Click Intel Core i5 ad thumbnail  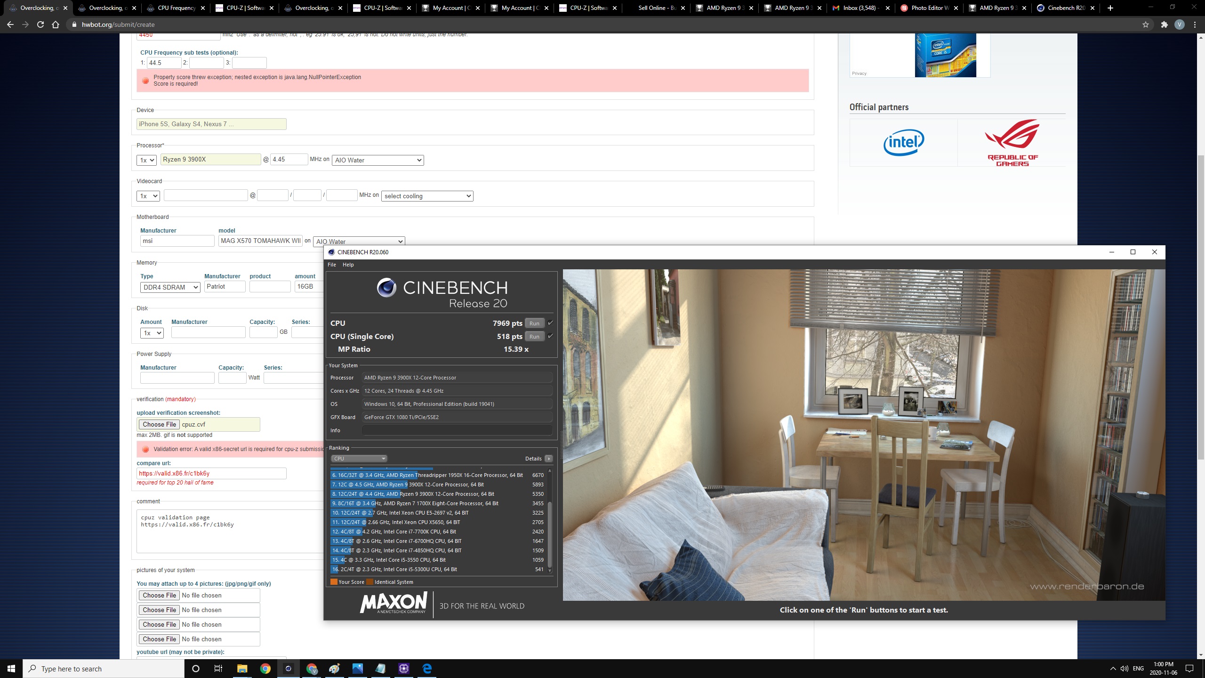(945, 55)
